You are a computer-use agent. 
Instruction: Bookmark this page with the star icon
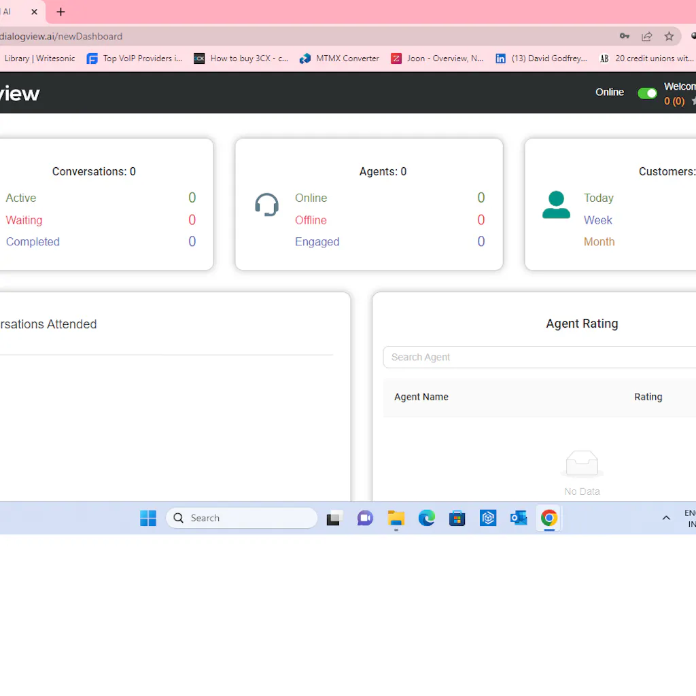click(669, 36)
